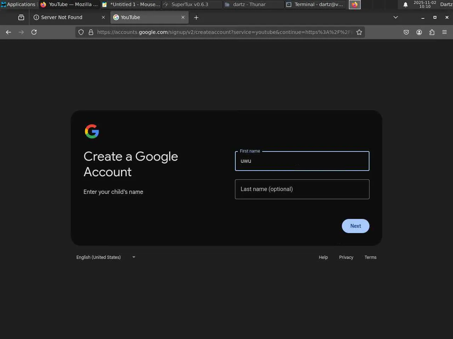This screenshot has height=339, width=453.
Task: Open the Applications menu
Action: (x=19, y=5)
